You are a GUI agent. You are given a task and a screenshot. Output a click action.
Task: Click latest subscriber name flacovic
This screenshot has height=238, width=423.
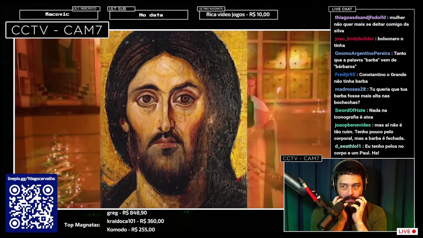pos(57,14)
